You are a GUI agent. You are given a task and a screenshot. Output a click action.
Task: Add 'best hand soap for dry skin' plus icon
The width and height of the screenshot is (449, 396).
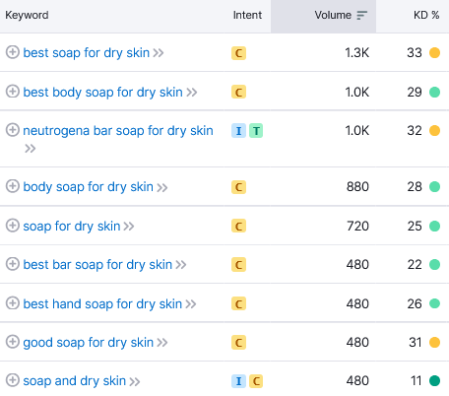pos(13,303)
